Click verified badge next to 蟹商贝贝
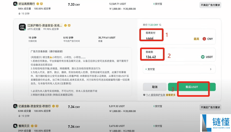This screenshot has height=132, width=231. [32, 126]
